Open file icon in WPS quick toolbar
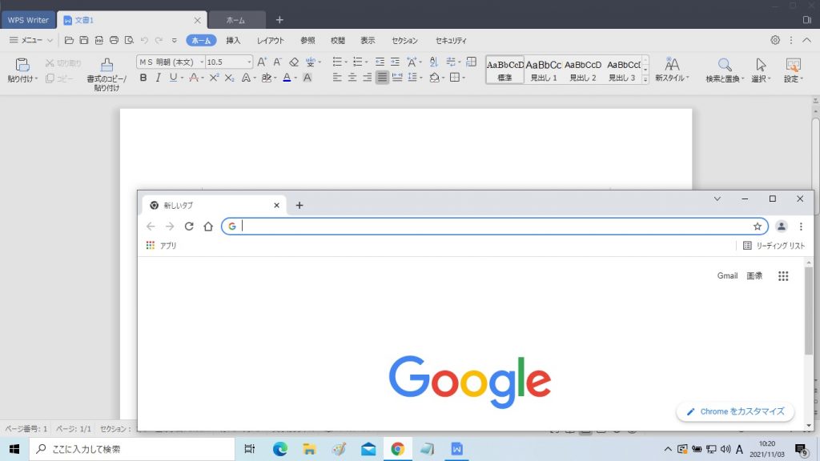 pos(69,40)
